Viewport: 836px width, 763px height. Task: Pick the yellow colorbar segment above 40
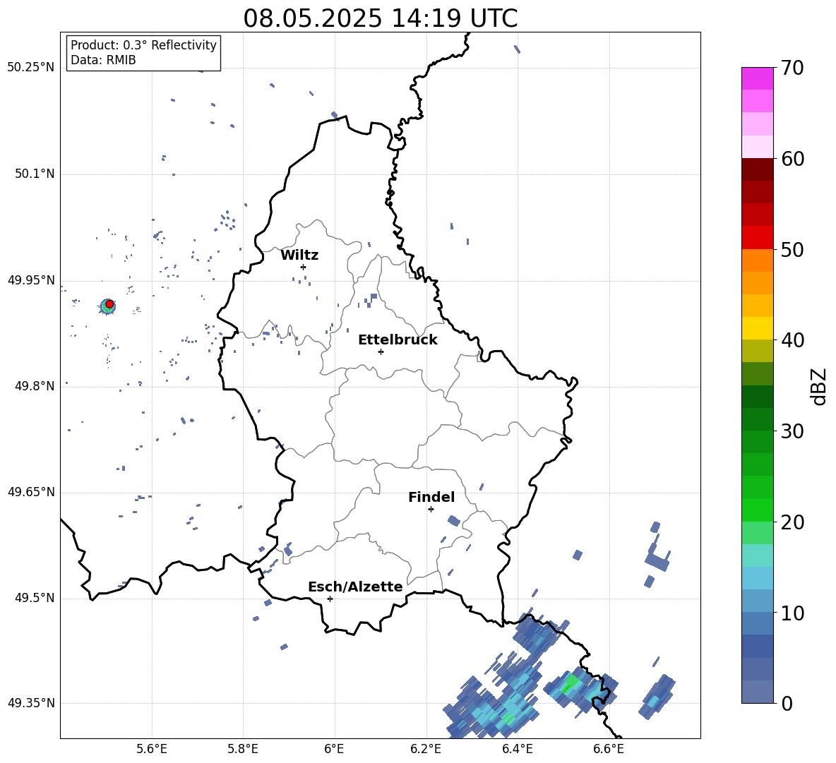coord(757,328)
